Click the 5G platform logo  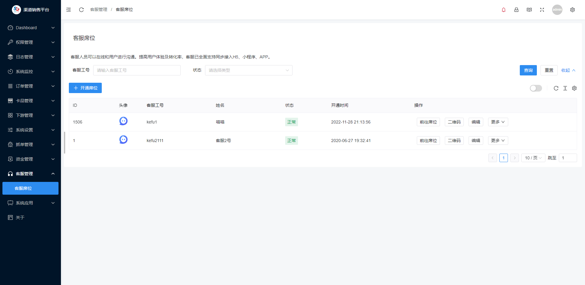point(16,10)
